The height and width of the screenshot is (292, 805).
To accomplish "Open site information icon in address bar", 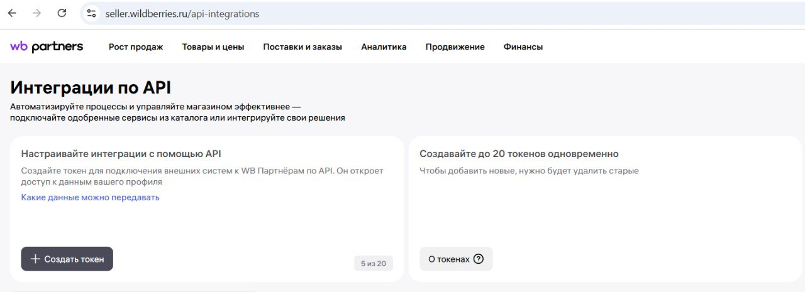I will 91,13.
